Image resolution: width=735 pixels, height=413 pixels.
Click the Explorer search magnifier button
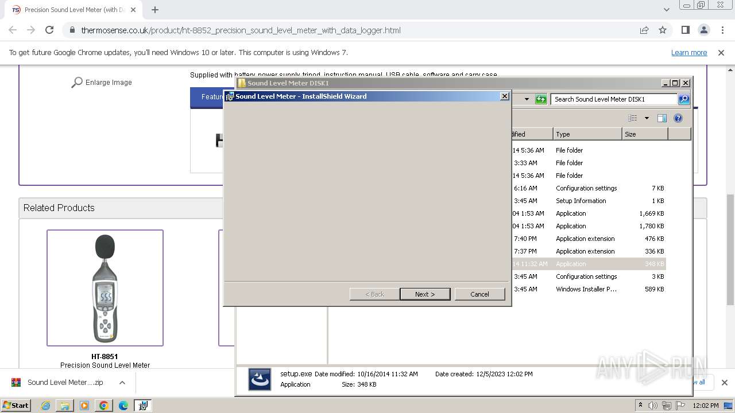[x=683, y=99]
